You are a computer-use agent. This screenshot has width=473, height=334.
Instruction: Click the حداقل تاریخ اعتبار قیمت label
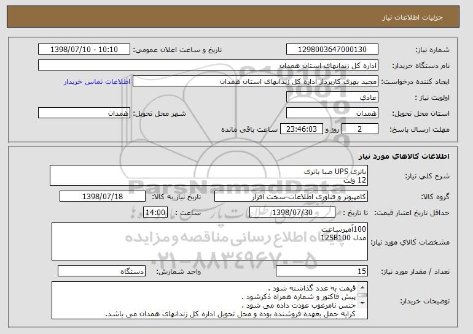[x=412, y=213]
